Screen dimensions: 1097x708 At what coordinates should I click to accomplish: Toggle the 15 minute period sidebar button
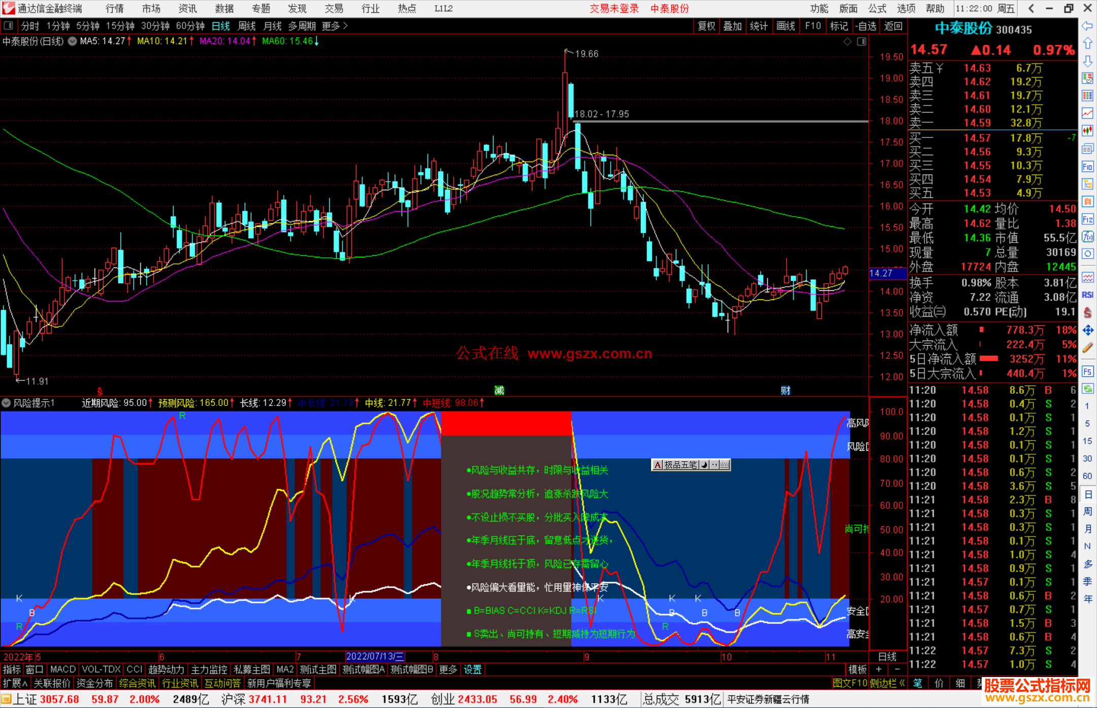click(1087, 441)
